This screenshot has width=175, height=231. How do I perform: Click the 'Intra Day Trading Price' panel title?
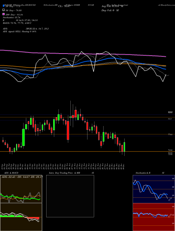(61, 173)
